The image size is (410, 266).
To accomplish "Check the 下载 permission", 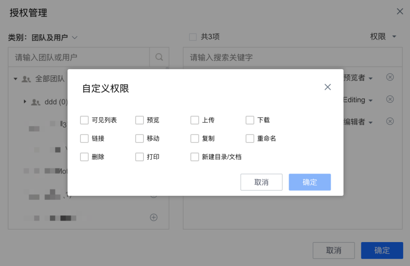I will tap(250, 120).
